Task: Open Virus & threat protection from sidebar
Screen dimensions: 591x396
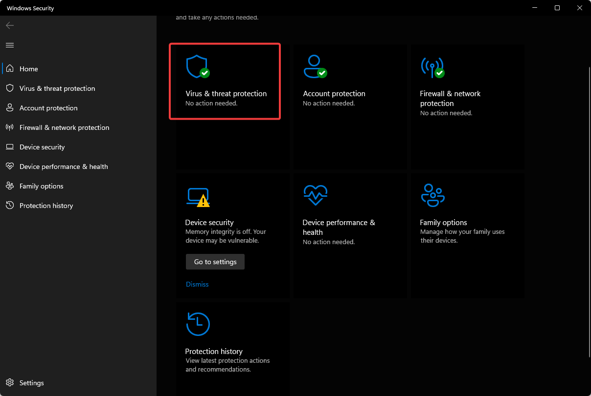Action: [x=78, y=88]
